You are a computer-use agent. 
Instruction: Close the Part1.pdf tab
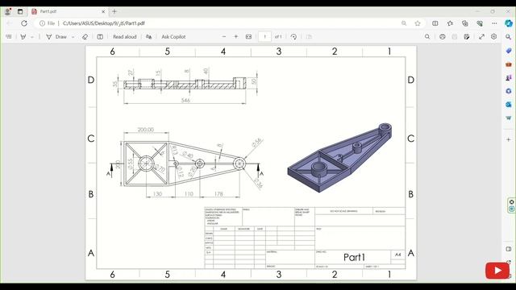pyautogui.click(x=103, y=11)
